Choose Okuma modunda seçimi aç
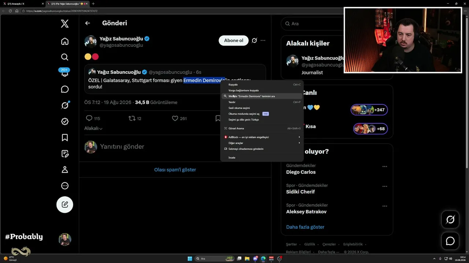The height and width of the screenshot is (263, 469). (262, 114)
